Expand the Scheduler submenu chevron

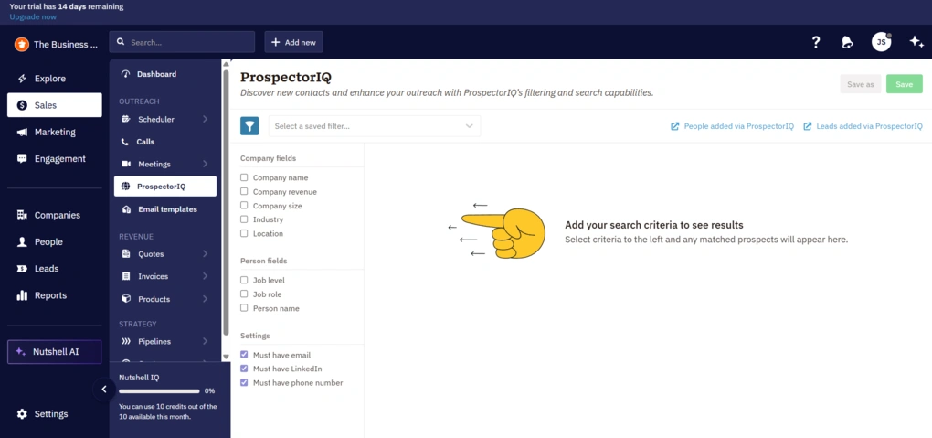pos(205,119)
